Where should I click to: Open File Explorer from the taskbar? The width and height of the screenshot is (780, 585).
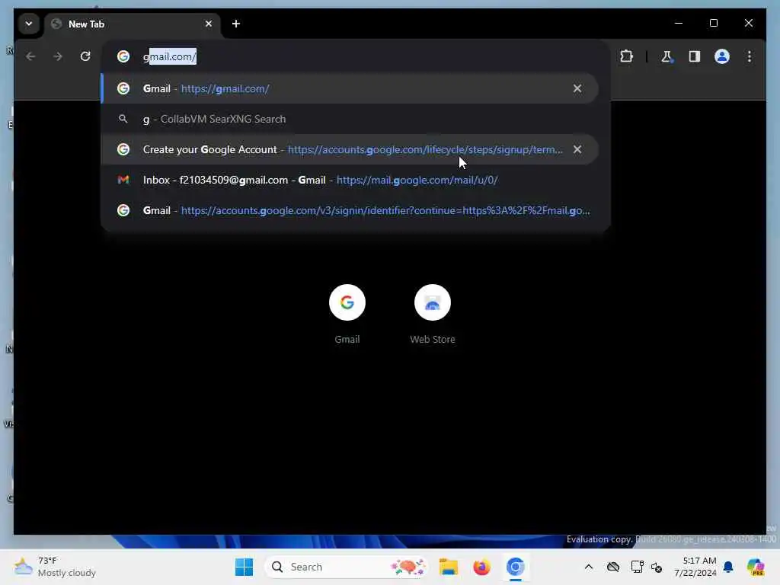coord(448,567)
